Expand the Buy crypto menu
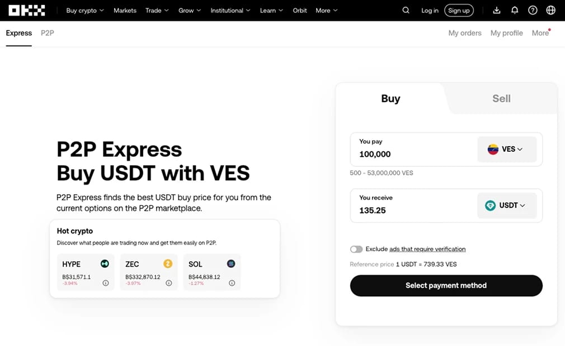 [x=84, y=11]
